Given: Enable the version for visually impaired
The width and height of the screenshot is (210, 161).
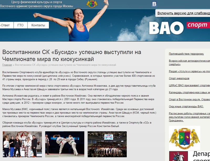Looking at the screenshot, I should tap(183, 13).
